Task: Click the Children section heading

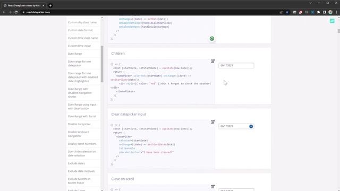Action: click(x=118, y=53)
